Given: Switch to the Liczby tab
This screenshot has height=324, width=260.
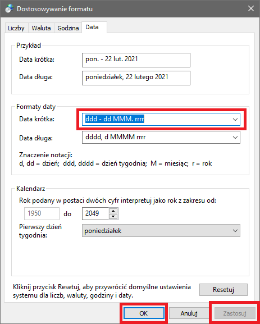Looking at the screenshot, I should tap(16, 28).
